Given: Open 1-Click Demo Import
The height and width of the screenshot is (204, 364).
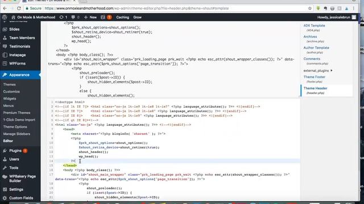Looking at the screenshot, I should (19, 120).
